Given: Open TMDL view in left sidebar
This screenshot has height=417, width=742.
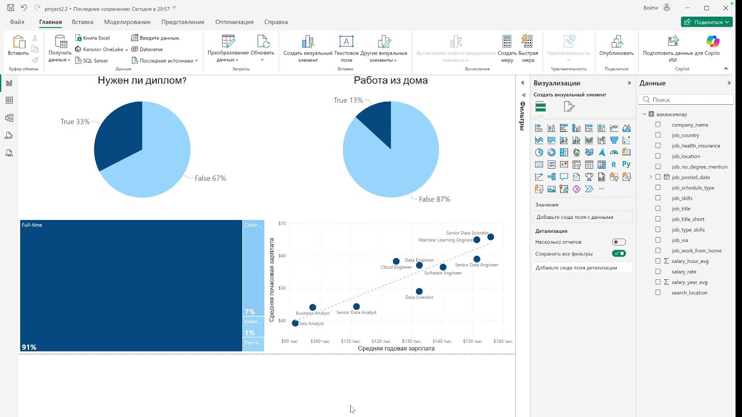Looking at the screenshot, I should coord(9,153).
